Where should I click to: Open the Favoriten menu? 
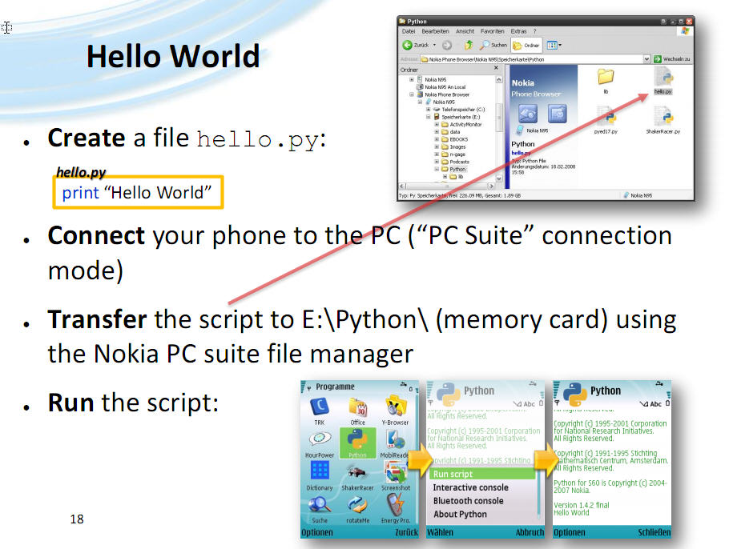click(493, 31)
